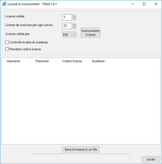
Task: Sort by the Password column header
Action: [44, 61]
